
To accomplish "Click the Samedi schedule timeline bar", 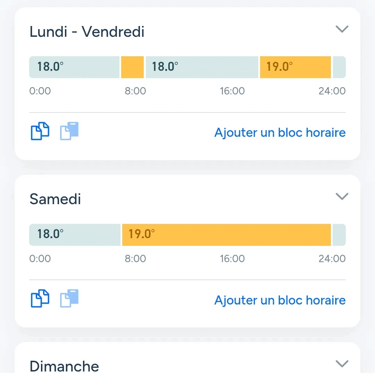I will (x=187, y=235).
